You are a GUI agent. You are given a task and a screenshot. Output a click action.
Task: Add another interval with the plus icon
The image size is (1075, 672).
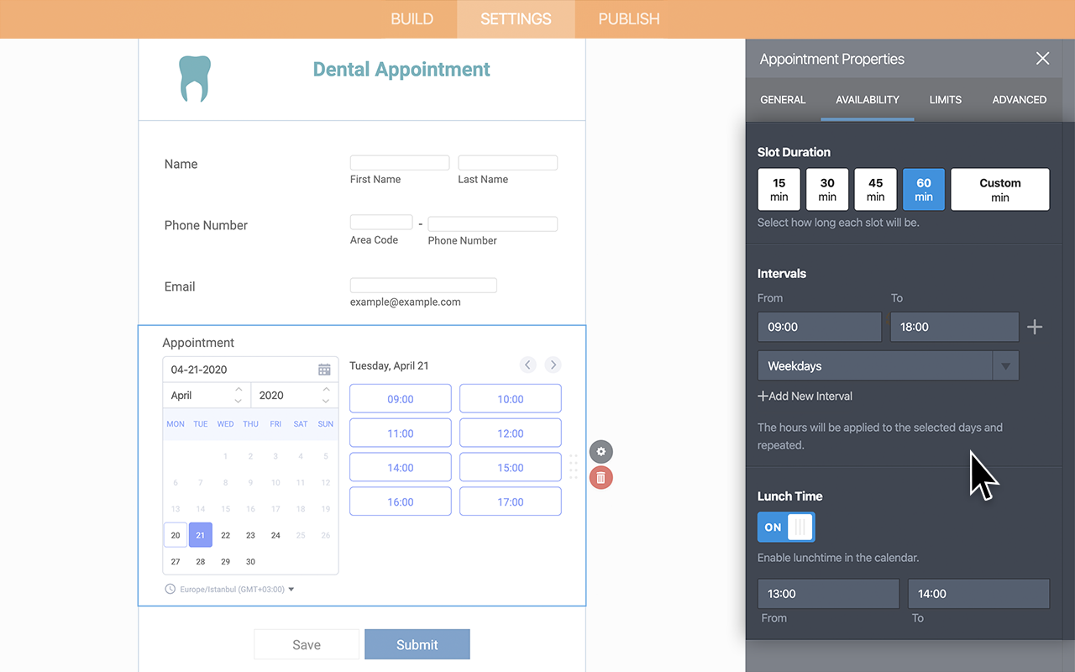click(x=1035, y=327)
